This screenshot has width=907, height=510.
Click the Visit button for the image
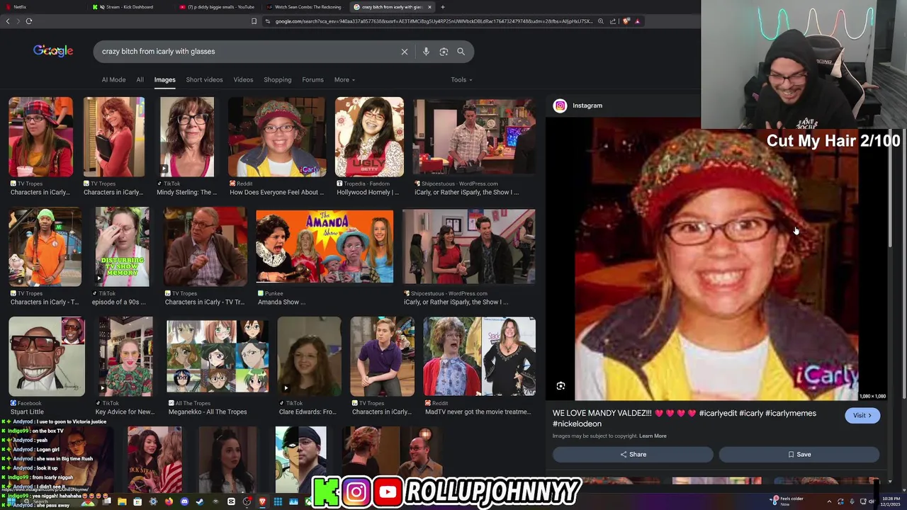coord(862,416)
